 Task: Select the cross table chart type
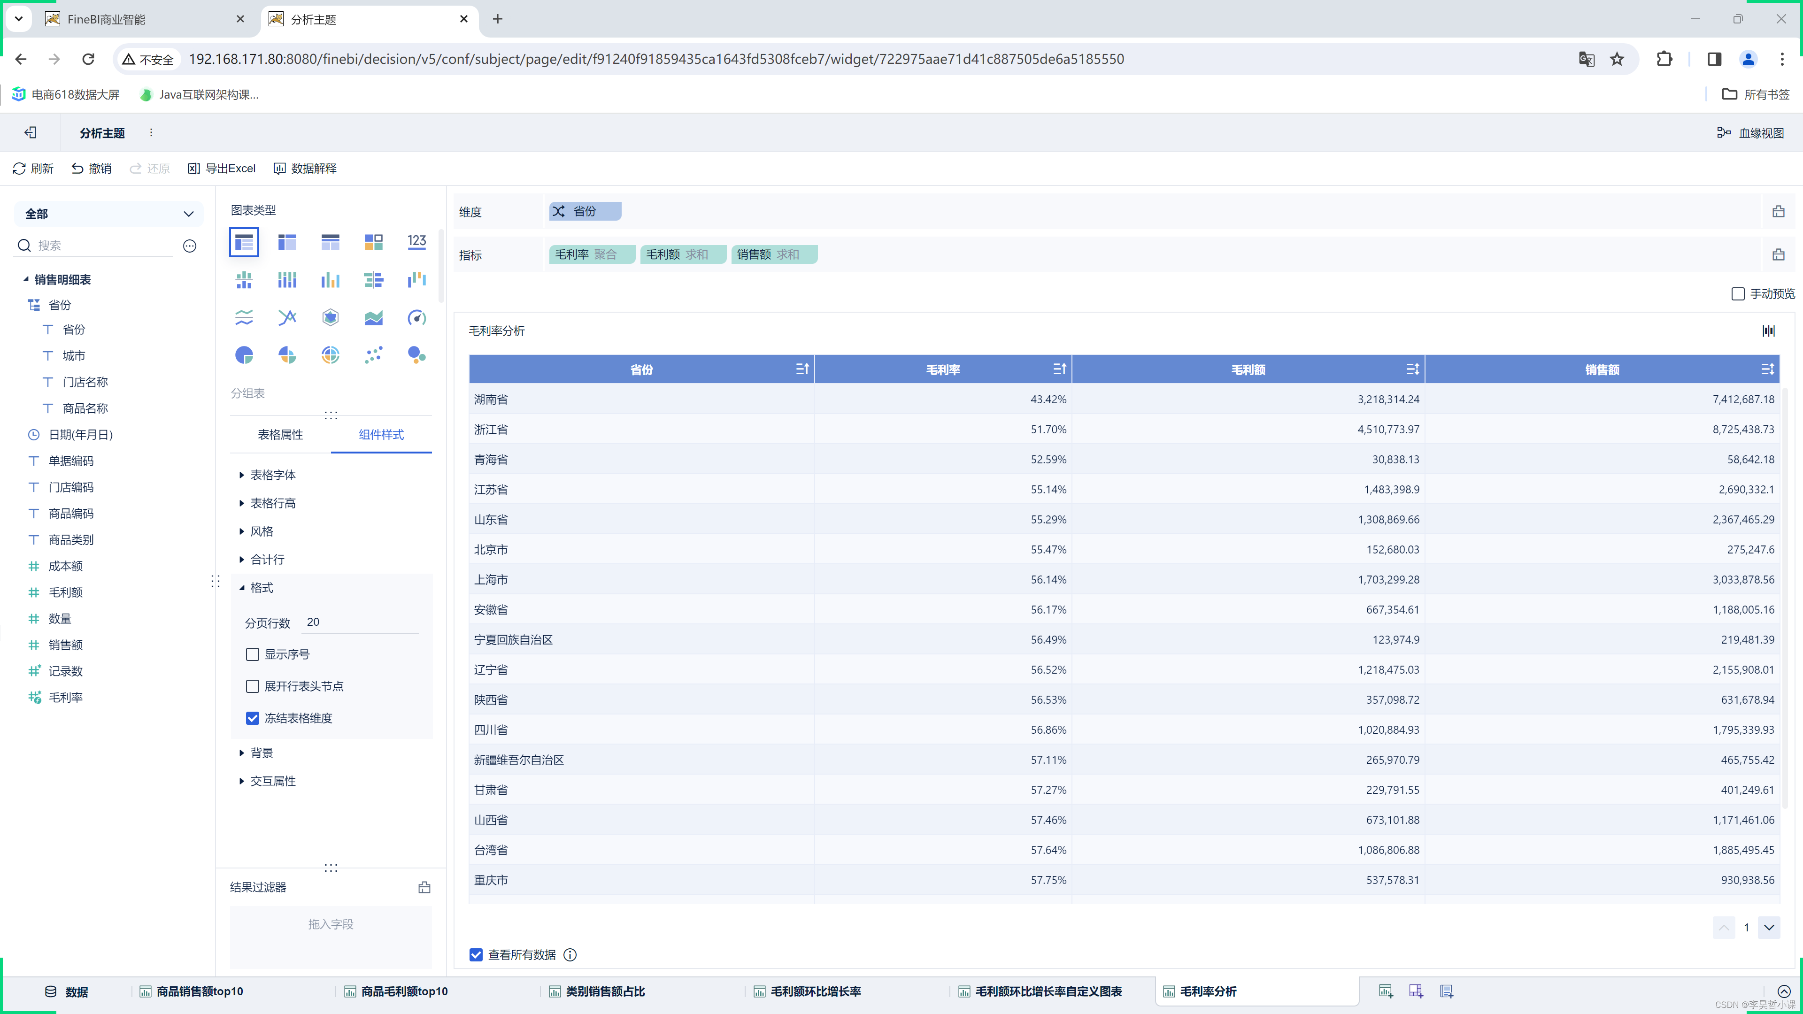pos(288,242)
